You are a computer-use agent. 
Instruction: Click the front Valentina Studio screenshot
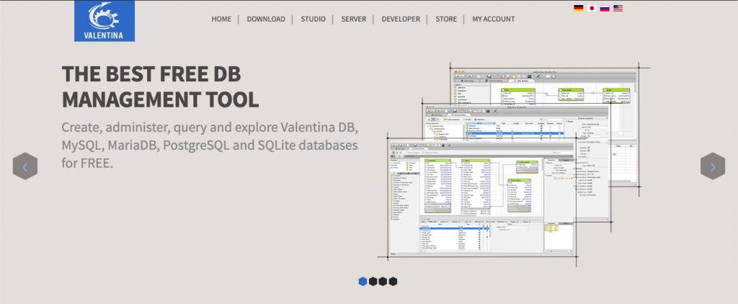(482, 198)
